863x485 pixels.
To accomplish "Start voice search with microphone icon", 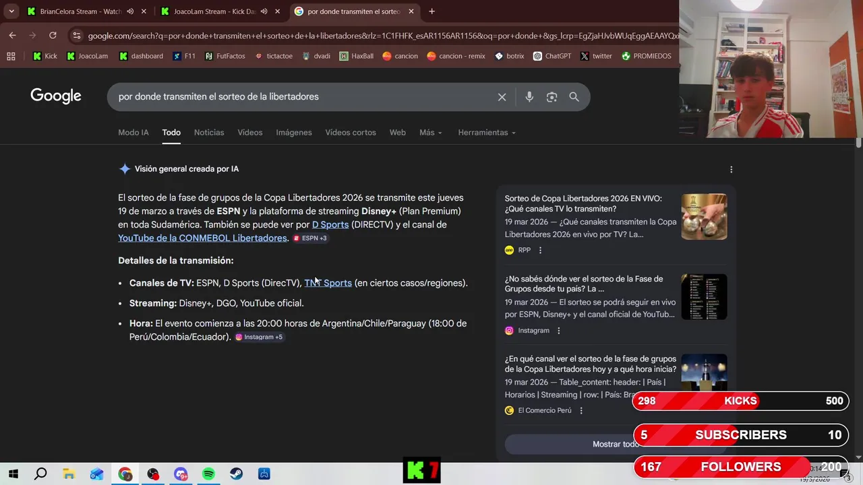I will [x=529, y=97].
